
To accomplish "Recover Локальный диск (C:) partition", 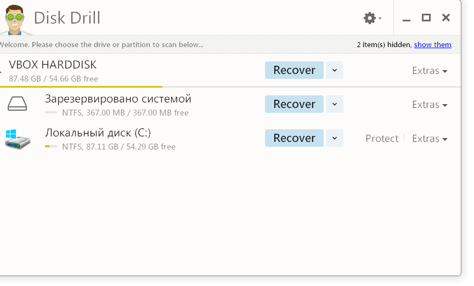I will coord(294,138).
